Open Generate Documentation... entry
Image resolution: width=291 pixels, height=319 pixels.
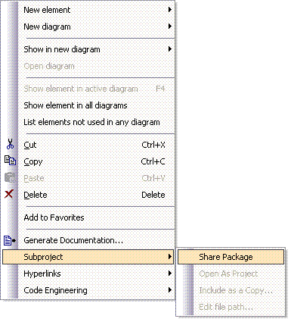click(x=88, y=240)
